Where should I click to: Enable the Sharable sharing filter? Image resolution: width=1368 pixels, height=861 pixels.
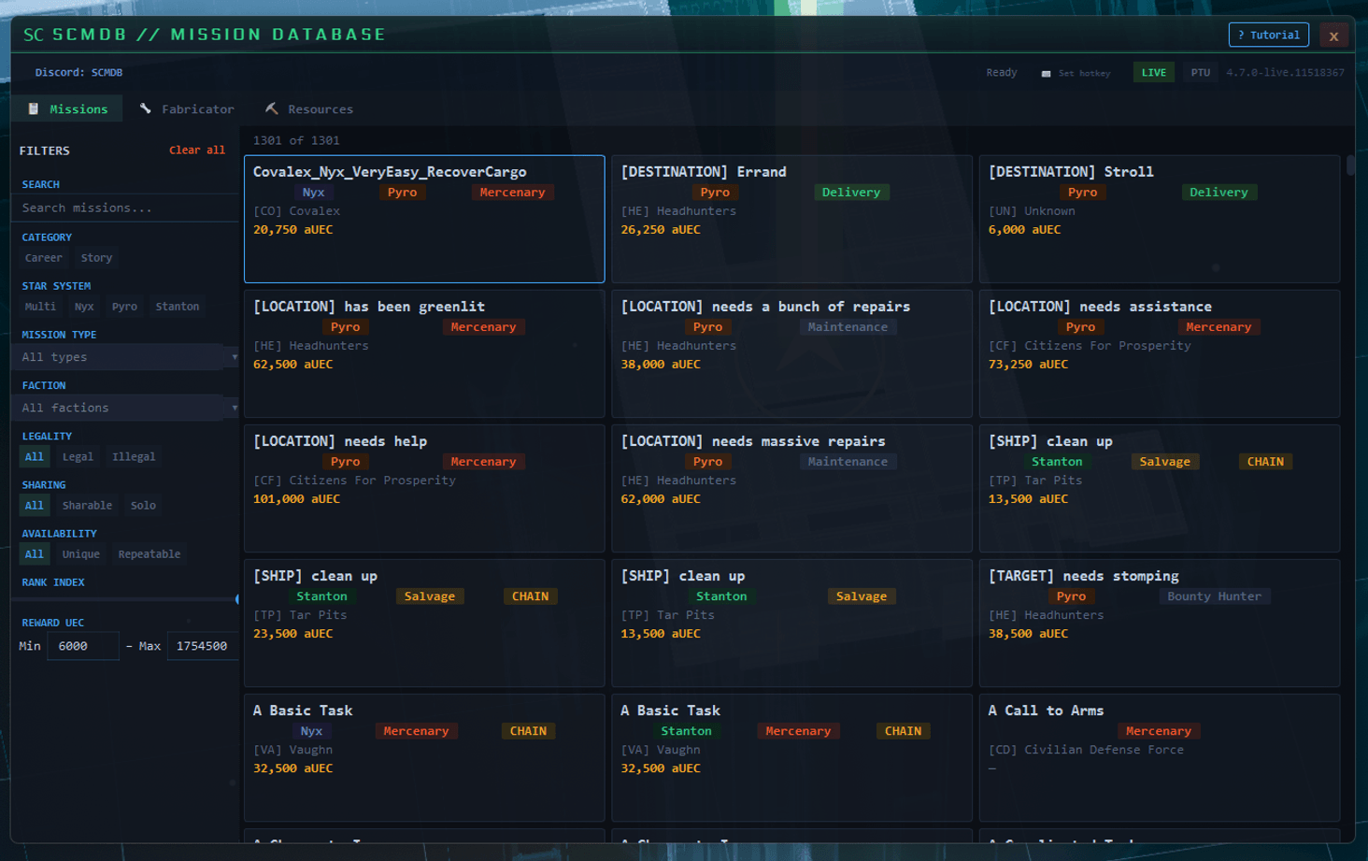tap(87, 506)
